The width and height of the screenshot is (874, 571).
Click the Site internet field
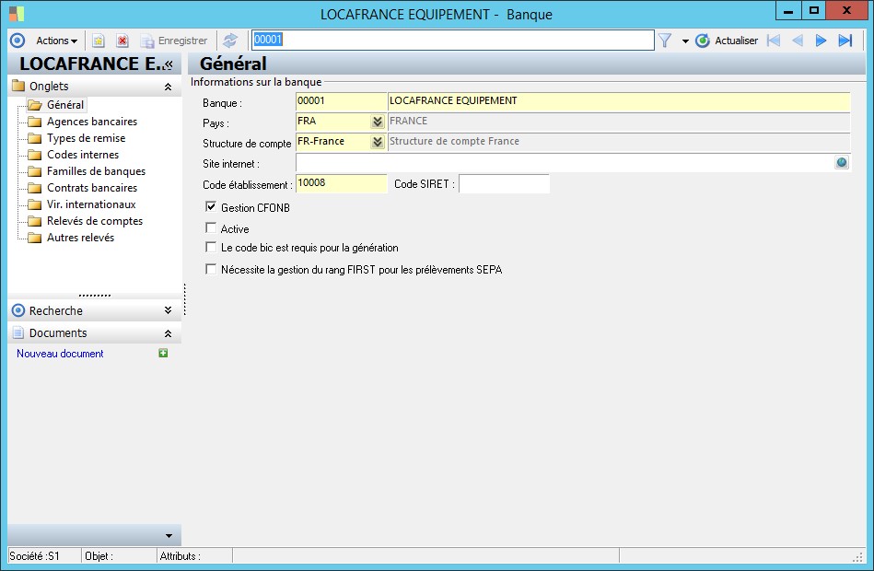pyautogui.click(x=565, y=163)
